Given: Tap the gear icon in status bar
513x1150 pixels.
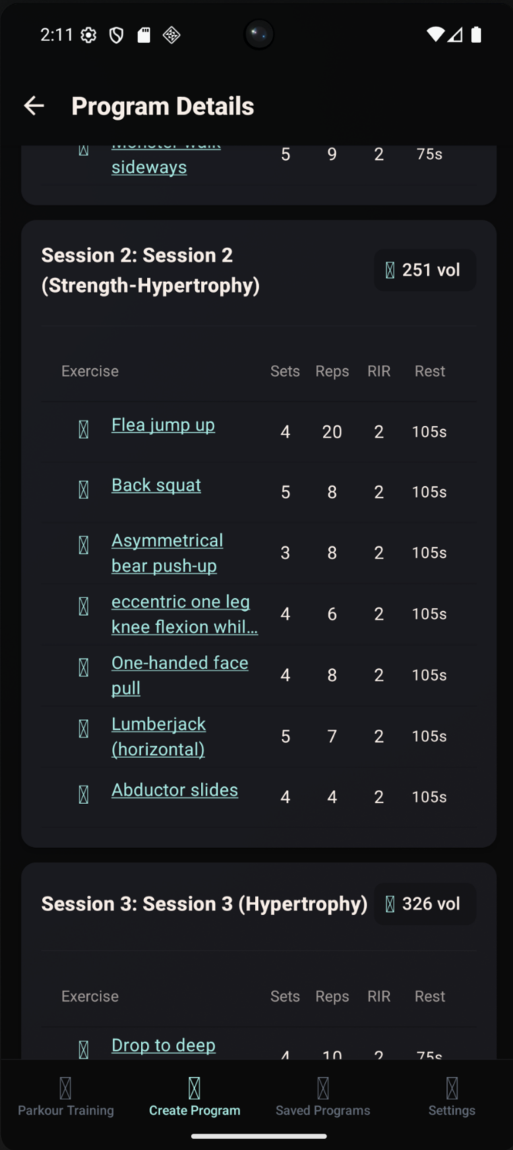Looking at the screenshot, I should coord(88,35).
